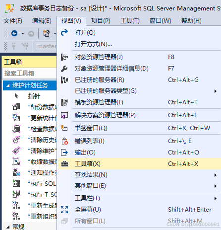Click the navigate back arrow icon
The image size is (221, 230).
(14, 33)
